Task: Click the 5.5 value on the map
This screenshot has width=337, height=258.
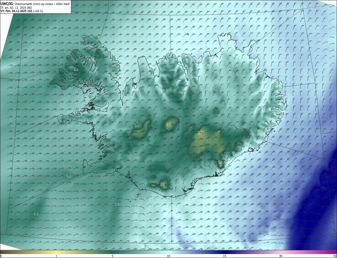Action: pos(36,214)
